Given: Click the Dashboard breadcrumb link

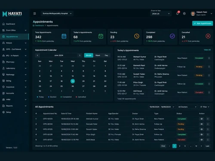Looking at the screenshot, I should (40, 25).
